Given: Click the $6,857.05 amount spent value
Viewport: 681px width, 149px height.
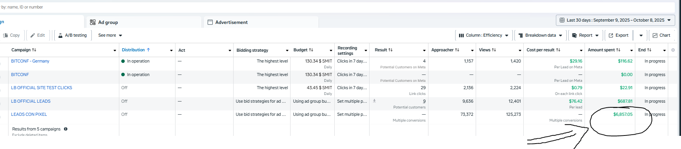Looking at the screenshot, I should click(623, 114).
